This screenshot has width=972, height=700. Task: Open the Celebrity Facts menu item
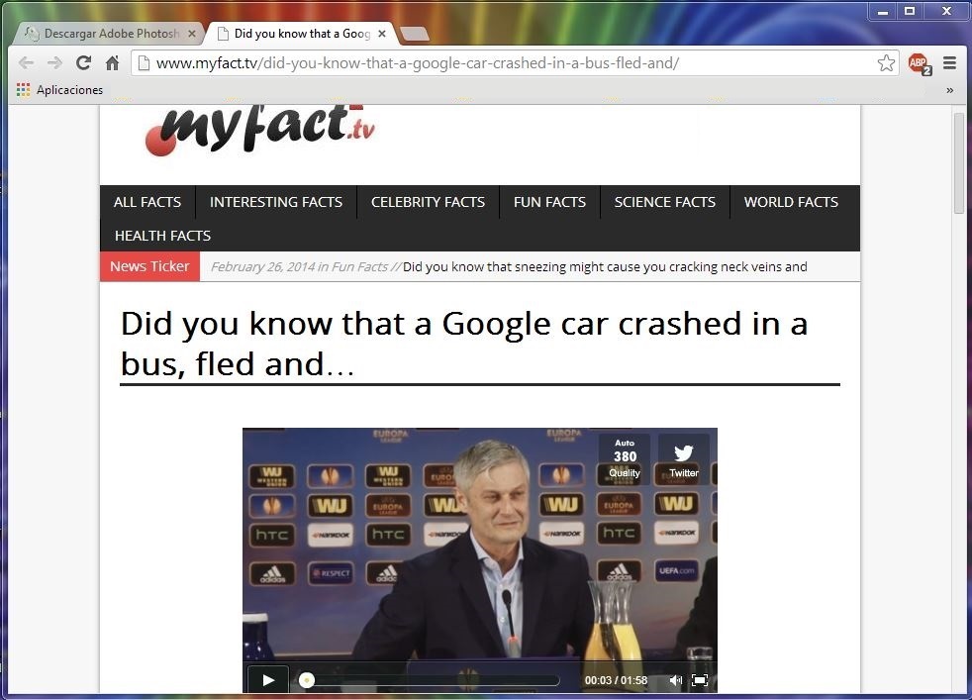(428, 202)
